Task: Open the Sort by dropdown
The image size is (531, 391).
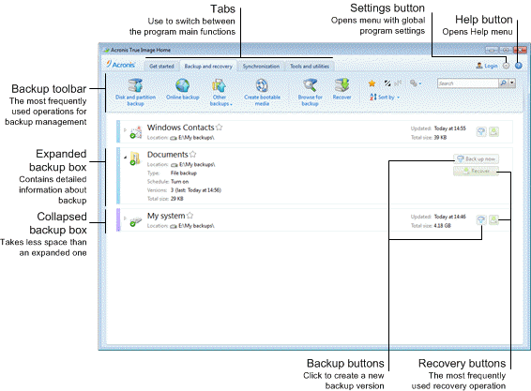Action: click(385, 98)
